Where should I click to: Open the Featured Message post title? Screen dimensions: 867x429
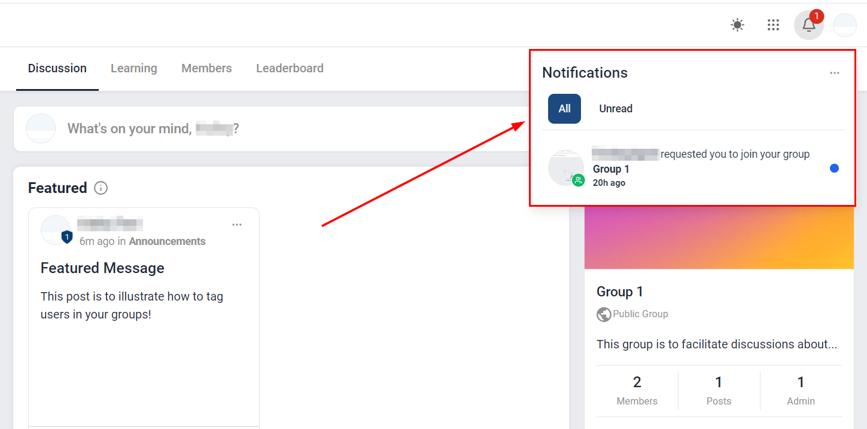(x=102, y=268)
